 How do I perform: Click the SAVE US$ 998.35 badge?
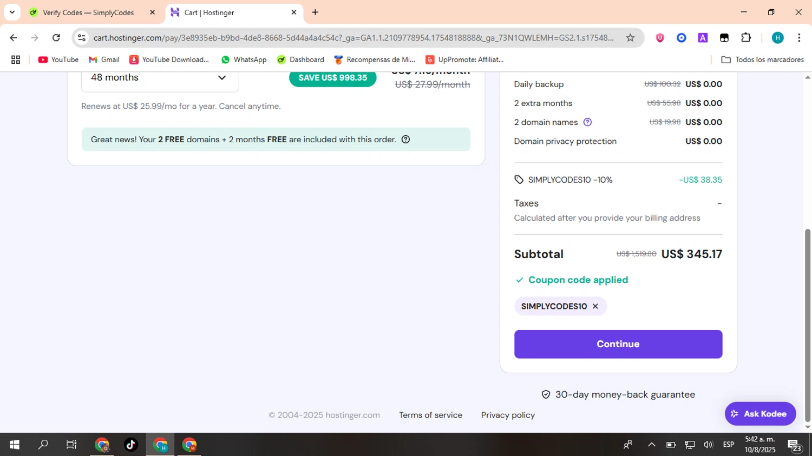[333, 78]
